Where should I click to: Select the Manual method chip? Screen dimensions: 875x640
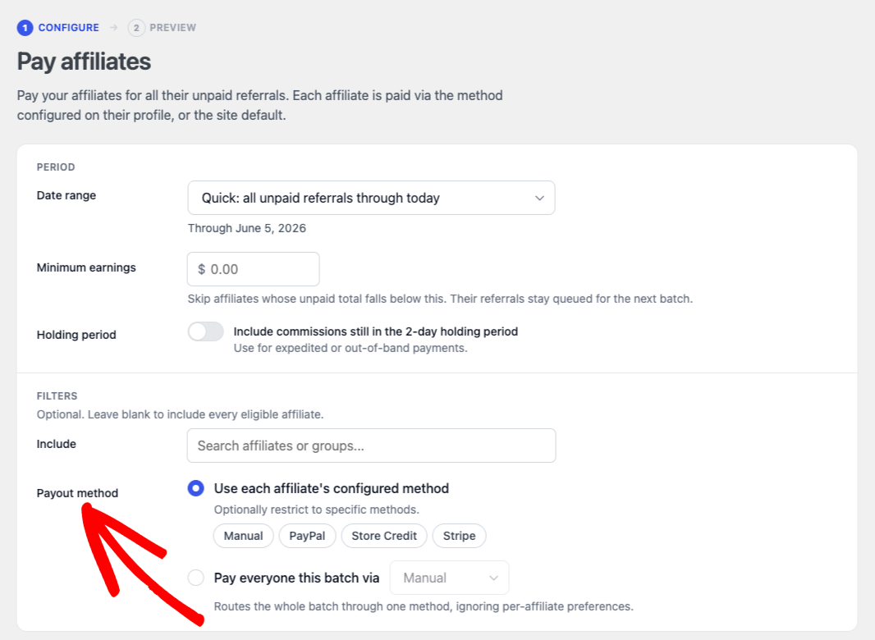coord(243,536)
